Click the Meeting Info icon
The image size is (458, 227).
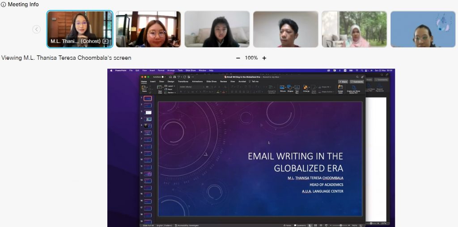coord(3,4)
